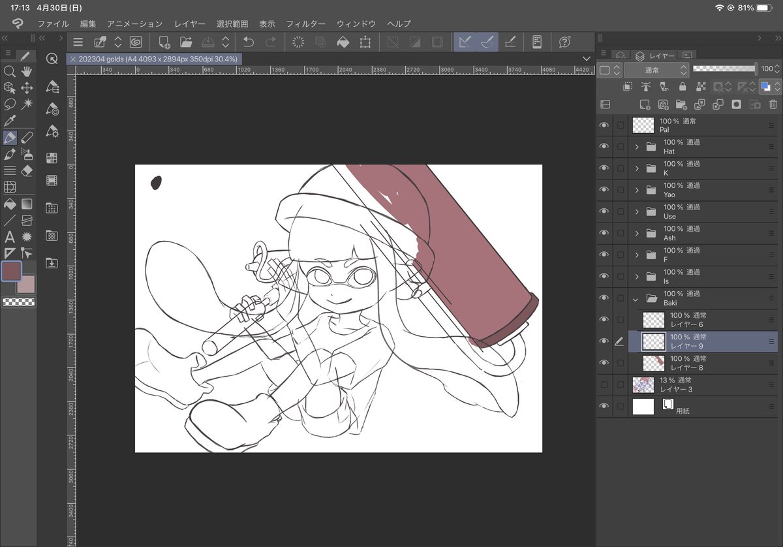
Task: Toggle Snap to Ruler in command bar
Action: click(465, 42)
